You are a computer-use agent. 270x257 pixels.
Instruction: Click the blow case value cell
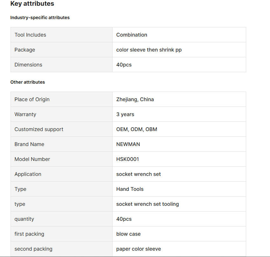(128, 234)
